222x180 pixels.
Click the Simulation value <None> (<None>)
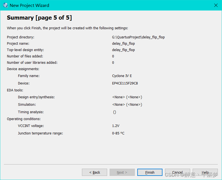pos(127,104)
